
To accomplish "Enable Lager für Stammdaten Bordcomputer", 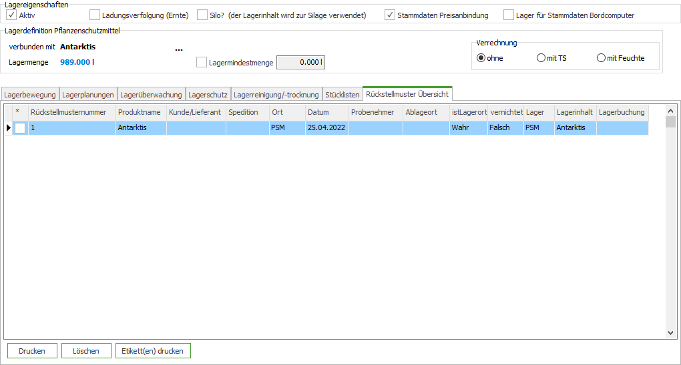I will coord(509,15).
